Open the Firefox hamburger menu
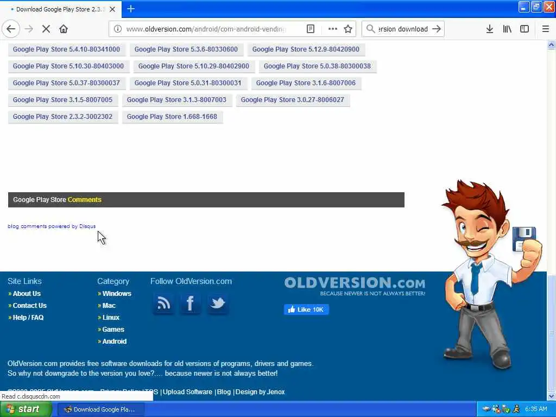 pyautogui.click(x=545, y=29)
